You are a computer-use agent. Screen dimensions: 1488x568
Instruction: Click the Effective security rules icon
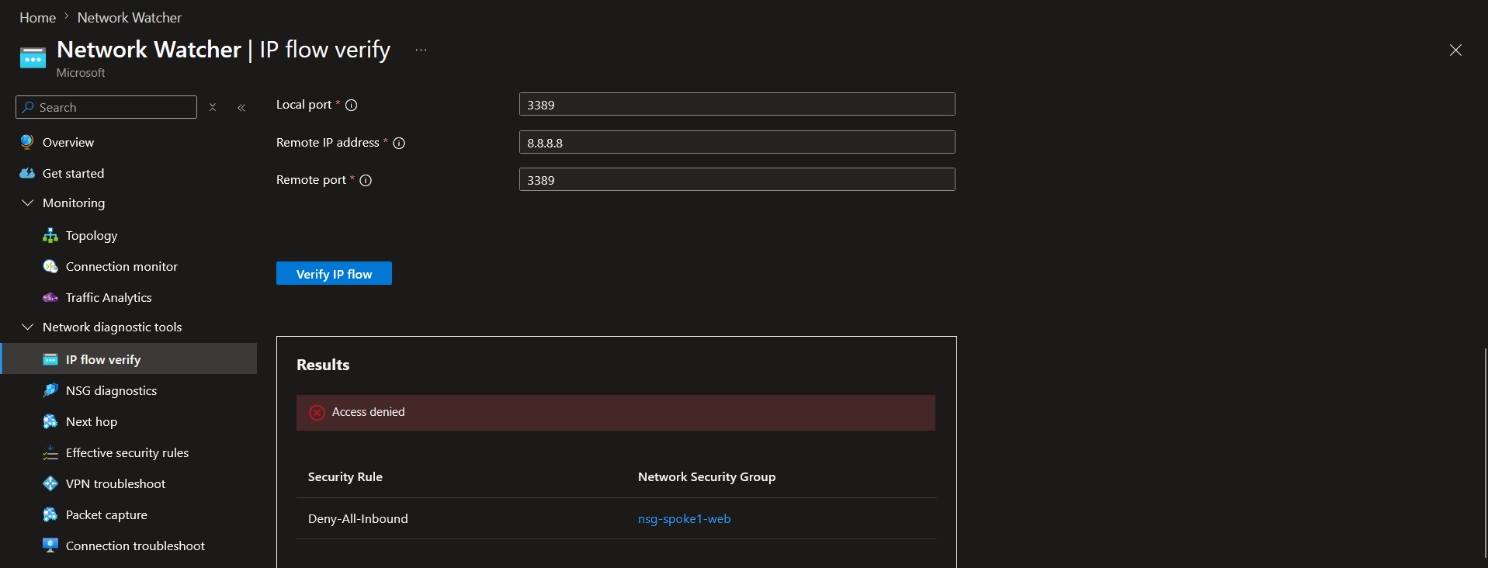click(x=50, y=452)
